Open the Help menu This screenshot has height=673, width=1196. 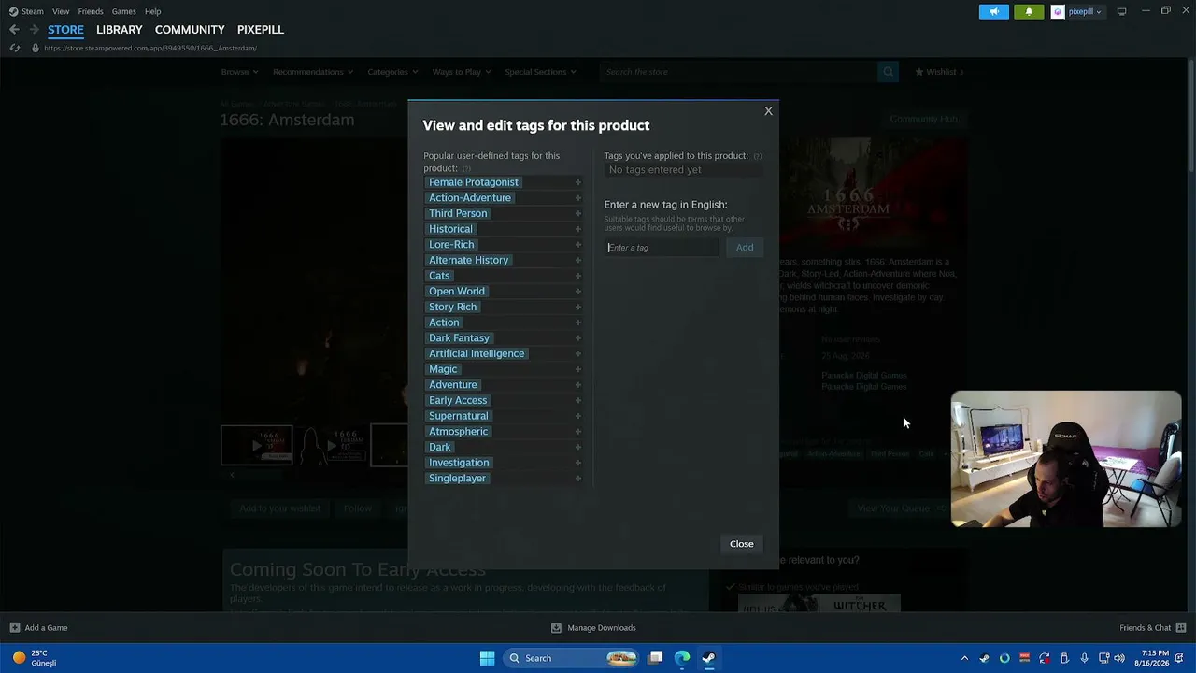click(x=152, y=11)
